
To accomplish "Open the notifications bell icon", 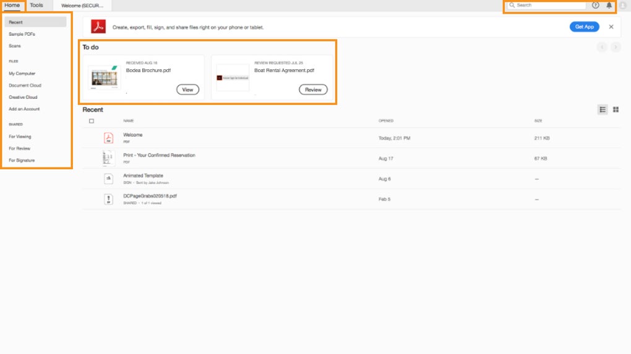I will point(609,5).
